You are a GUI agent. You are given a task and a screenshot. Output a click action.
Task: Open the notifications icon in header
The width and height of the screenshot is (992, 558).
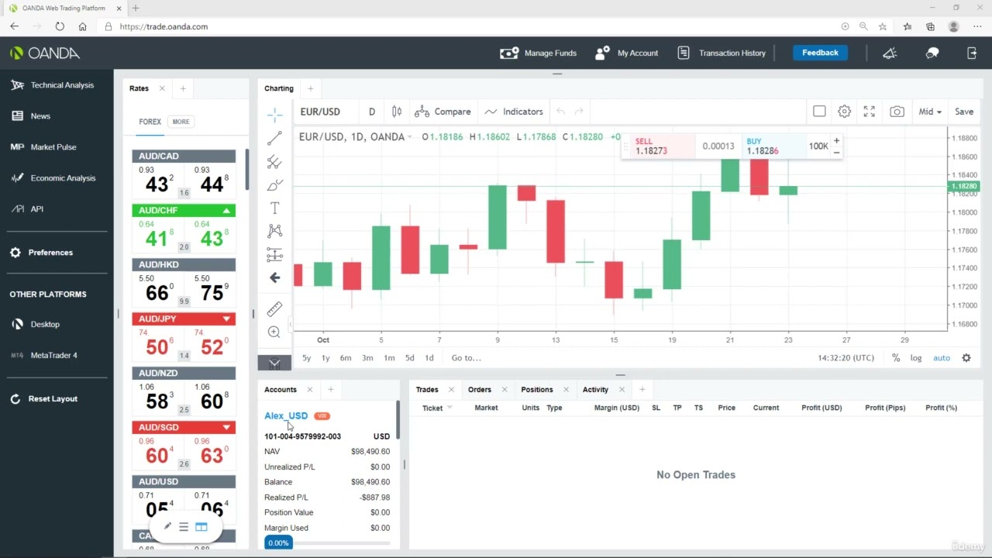point(890,53)
